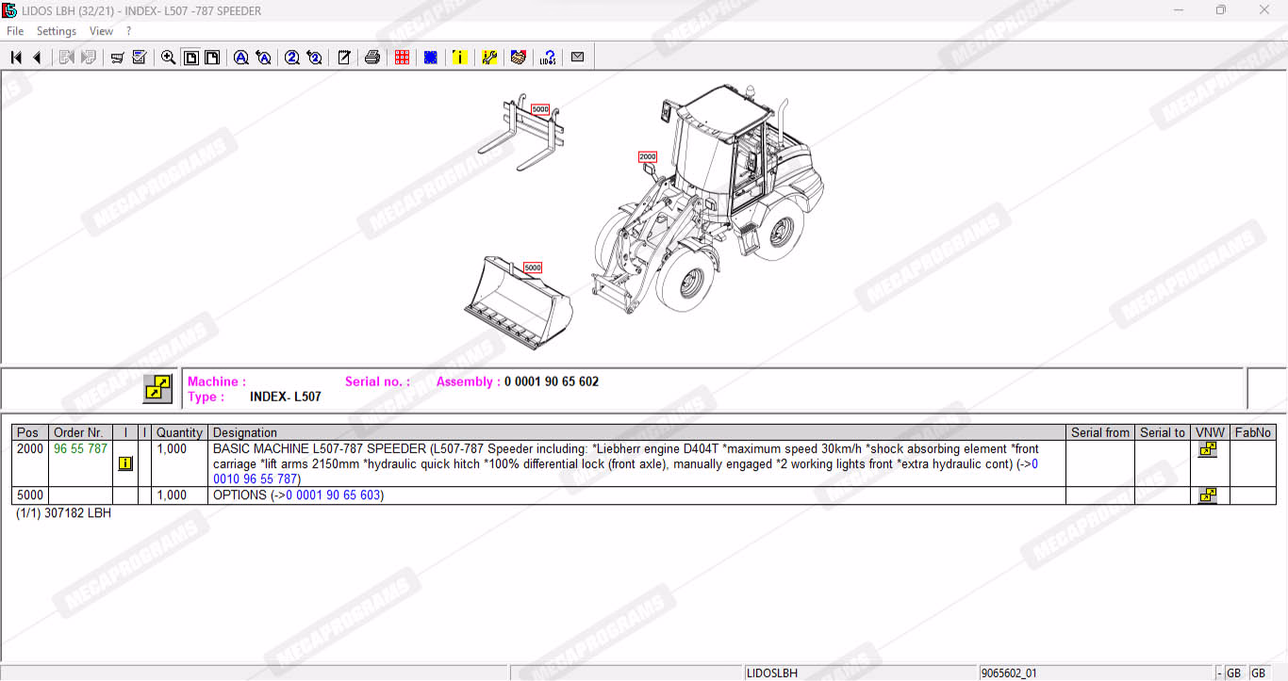This screenshot has width=1288, height=681.
Task: Open the yellow wrench tools icon
Action: coord(489,57)
